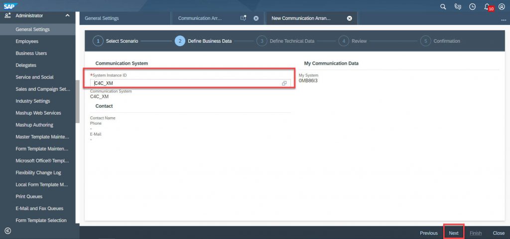Go to step 5 Confirmation

[440, 41]
